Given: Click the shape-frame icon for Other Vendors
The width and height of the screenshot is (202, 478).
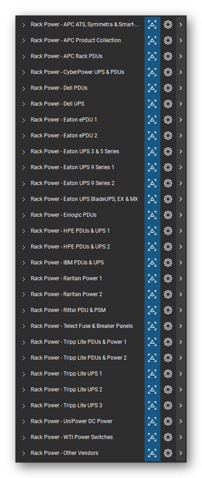Looking at the screenshot, I should point(152,453).
